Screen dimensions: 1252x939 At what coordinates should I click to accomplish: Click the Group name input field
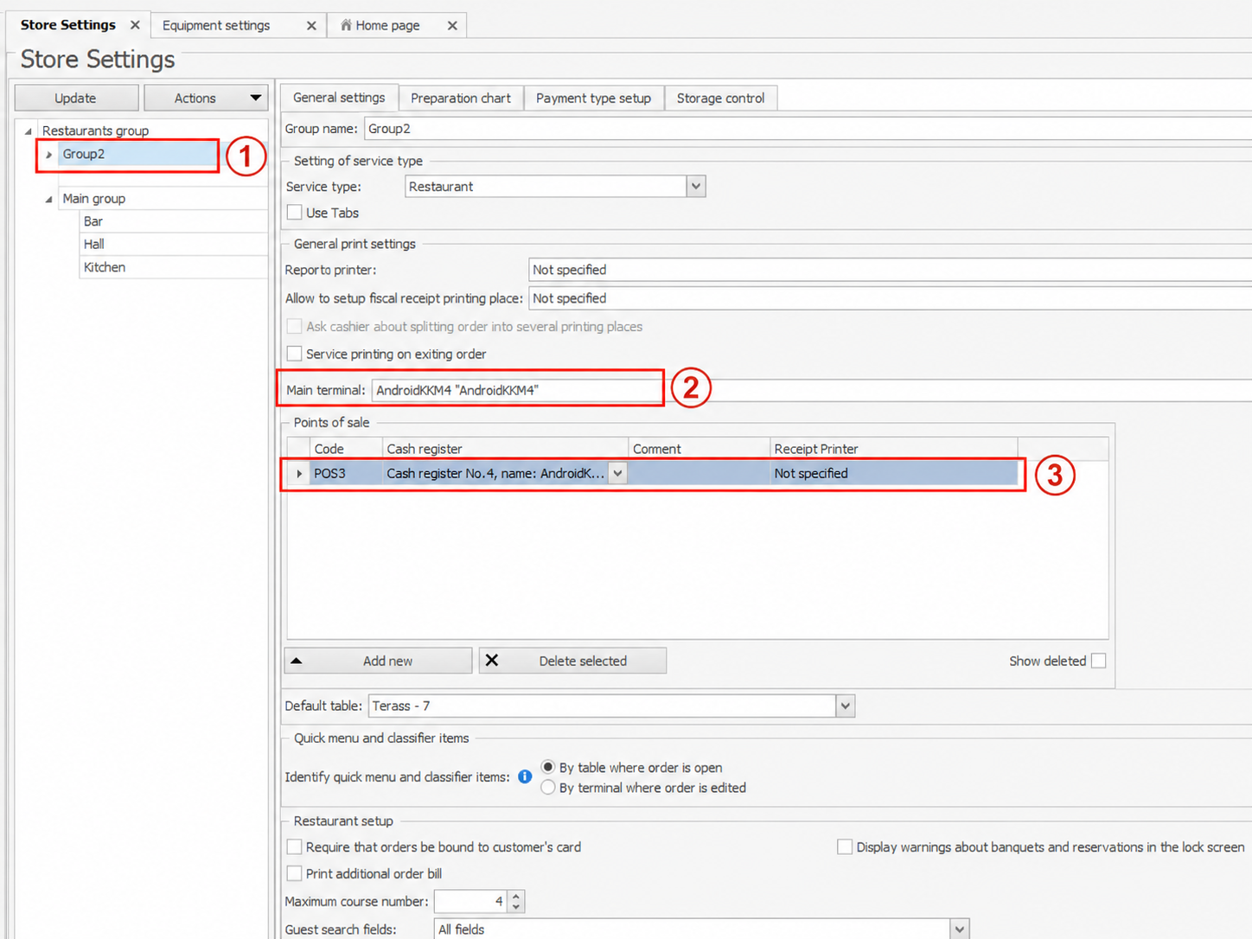point(808,129)
